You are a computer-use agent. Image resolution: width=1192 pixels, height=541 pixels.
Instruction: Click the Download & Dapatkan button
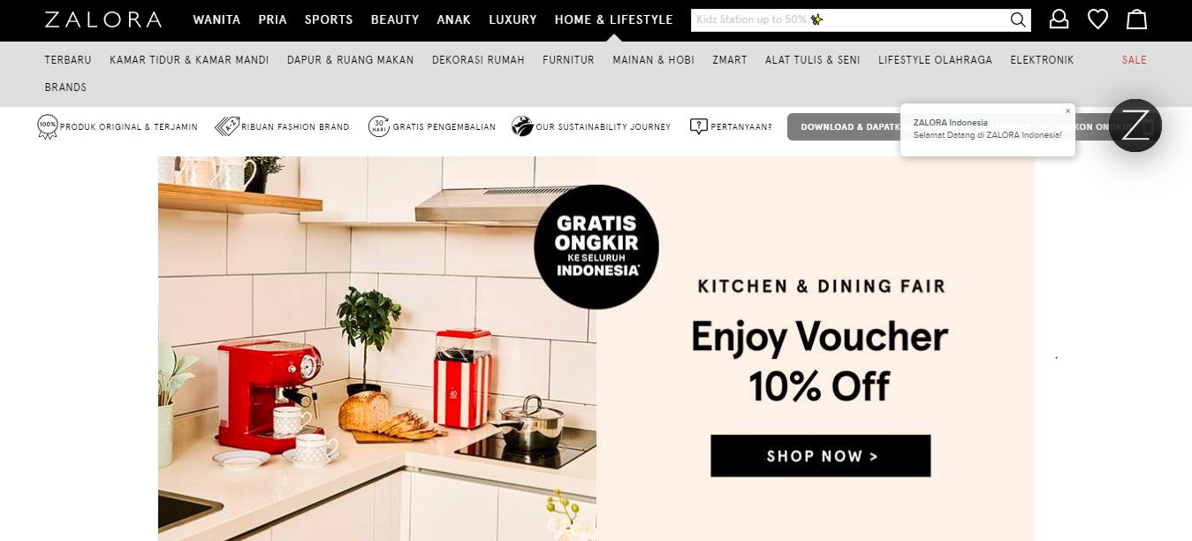[843, 126]
